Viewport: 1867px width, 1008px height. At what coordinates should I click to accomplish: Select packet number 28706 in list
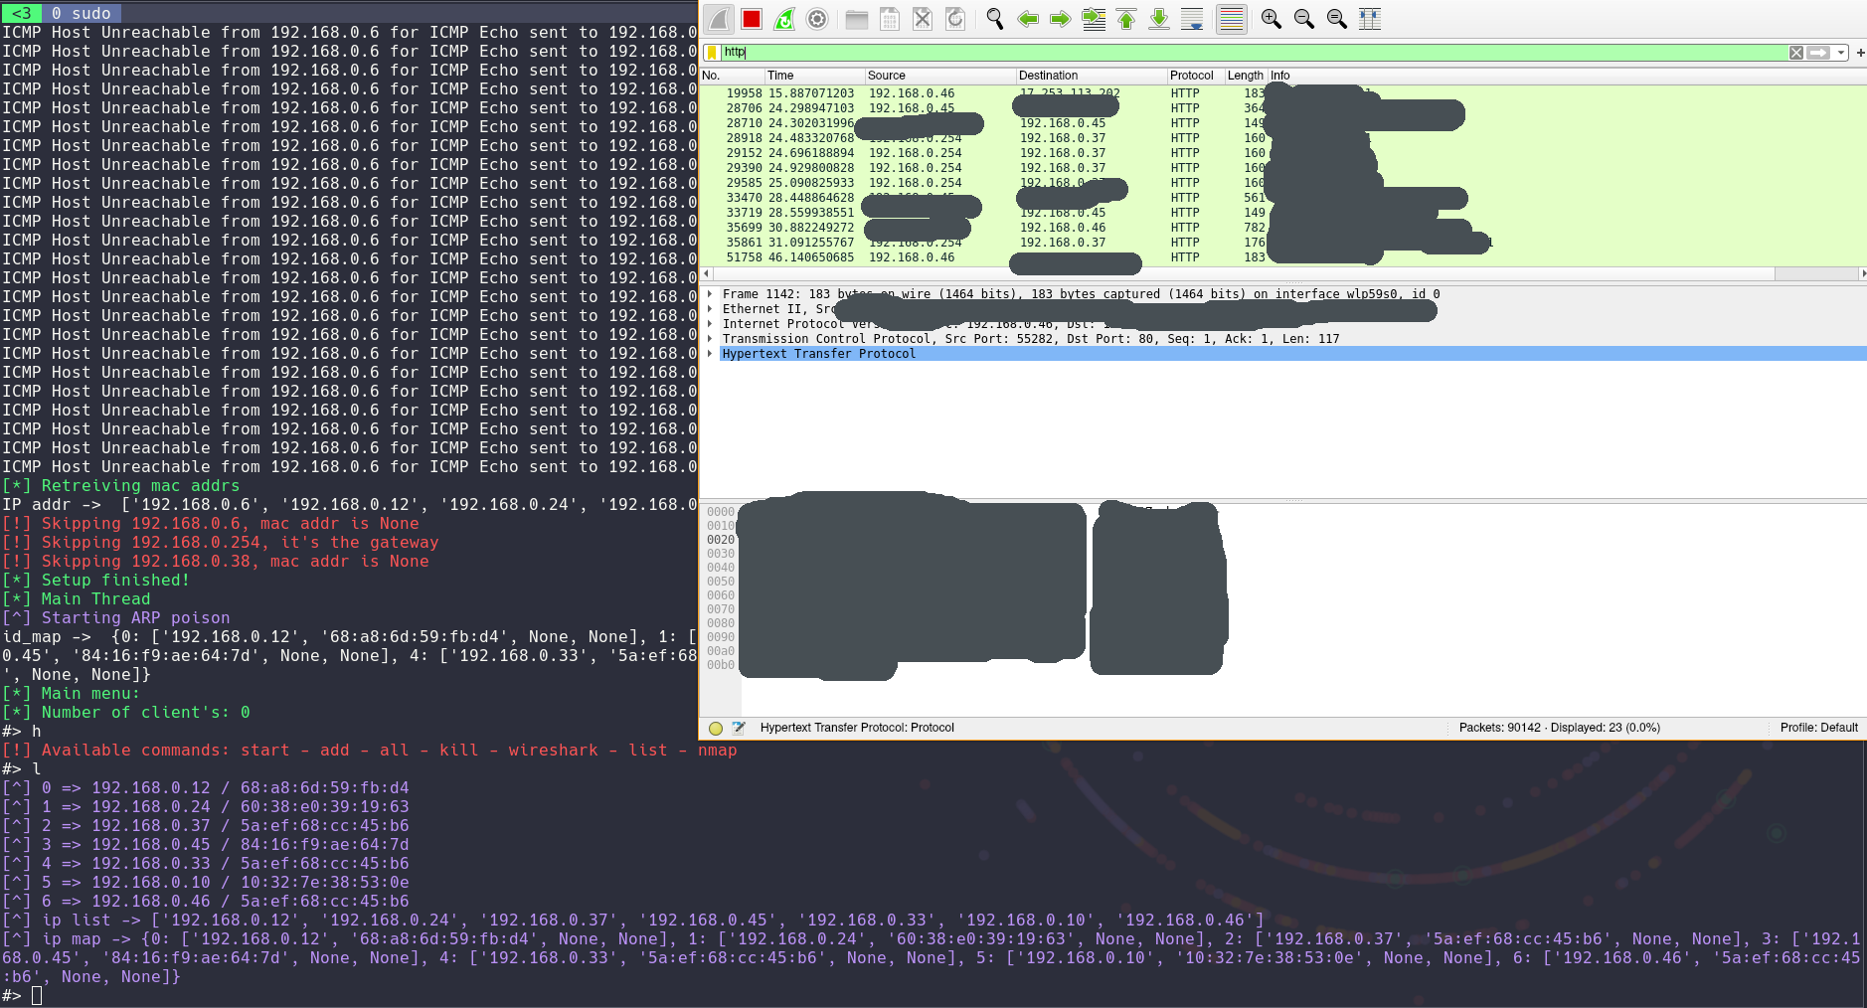[x=1282, y=108]
